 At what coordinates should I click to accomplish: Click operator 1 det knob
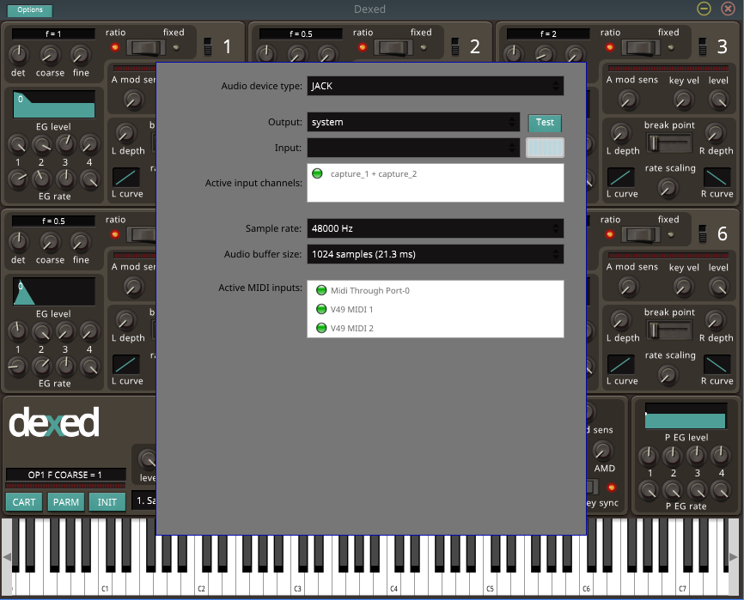click(x=19, y=54)
